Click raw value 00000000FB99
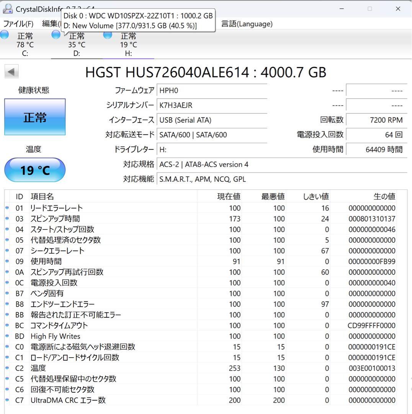This screenshot has height=414, width=412. click(372, 261)
